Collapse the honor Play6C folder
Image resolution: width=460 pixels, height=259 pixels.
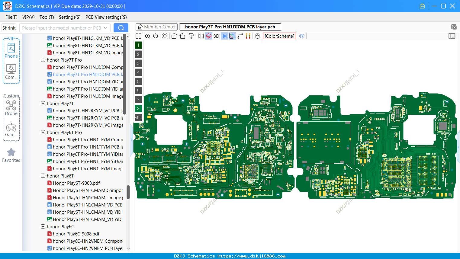coord(43,226)
